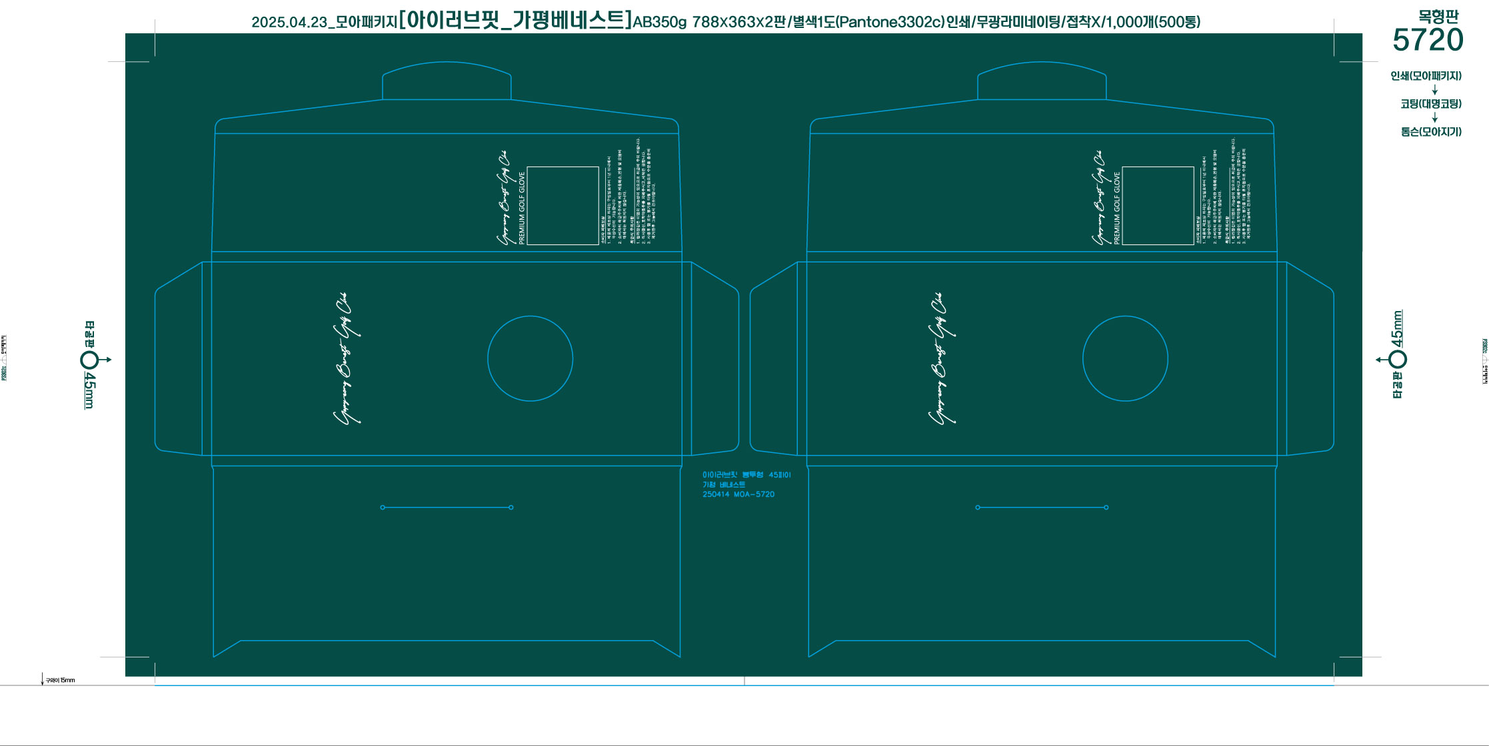Click the 아이러브핏_가평베네스트 title text

click(515, 20)
